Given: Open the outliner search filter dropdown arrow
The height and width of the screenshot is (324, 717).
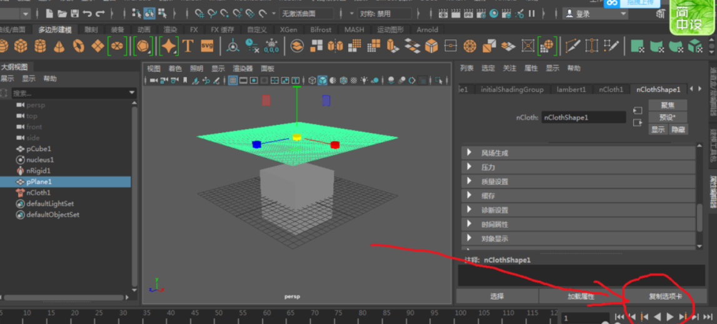Looking at the screenshot, I should (132, 93).
